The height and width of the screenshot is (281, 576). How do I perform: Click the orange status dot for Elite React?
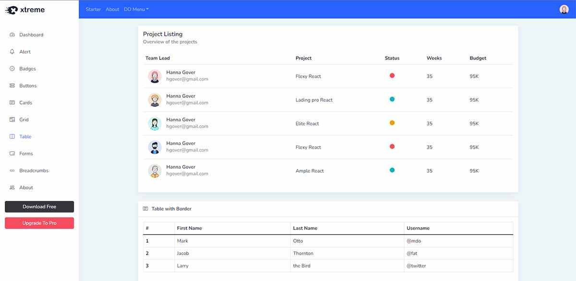[392, 123]
